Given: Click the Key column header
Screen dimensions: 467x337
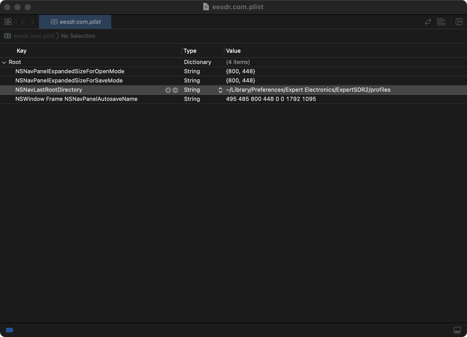Looking at the screenshot, I should (x=22, y=50).
